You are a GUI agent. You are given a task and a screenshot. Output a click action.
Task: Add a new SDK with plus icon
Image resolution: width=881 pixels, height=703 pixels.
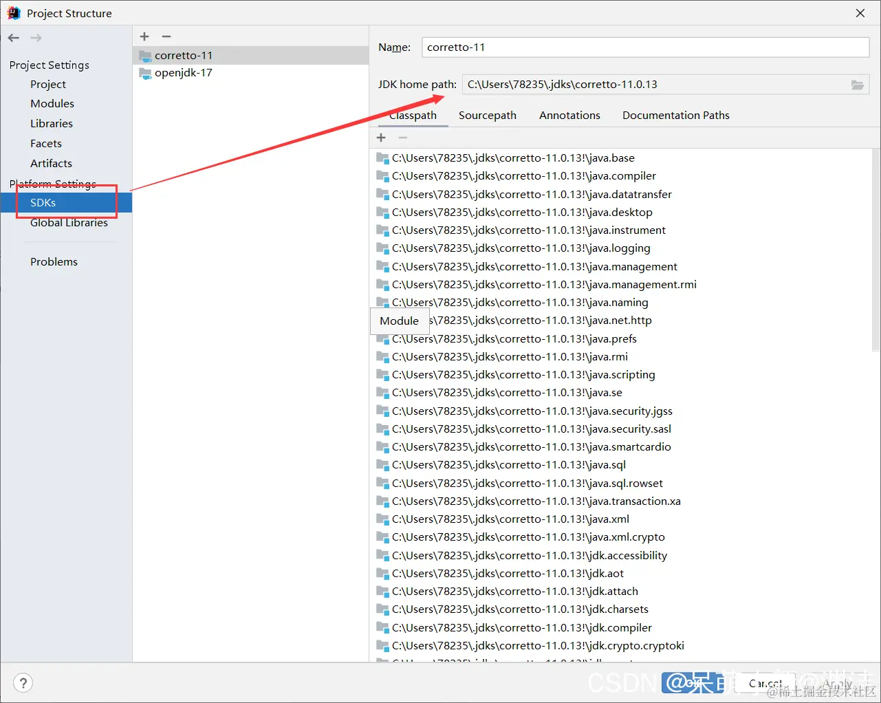(144, 36)
